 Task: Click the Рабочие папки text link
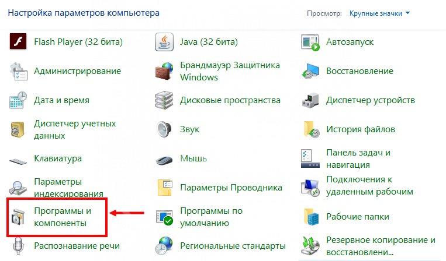(x=358, y=217)
